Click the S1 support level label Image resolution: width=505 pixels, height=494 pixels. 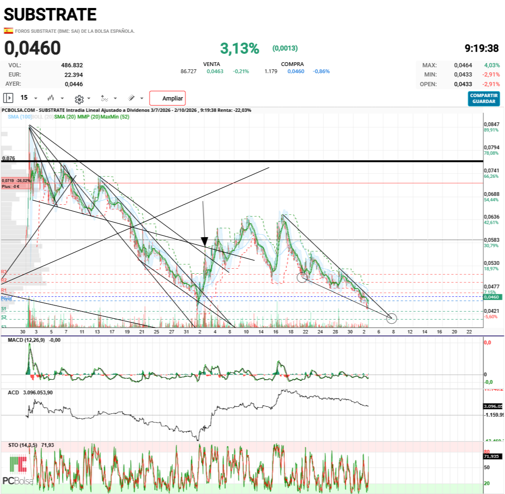[x=4, y=309]
